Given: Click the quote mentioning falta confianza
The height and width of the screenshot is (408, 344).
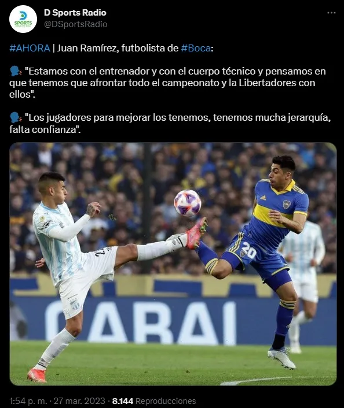Looking at the screenshot, I should click(x=170, y=123).
